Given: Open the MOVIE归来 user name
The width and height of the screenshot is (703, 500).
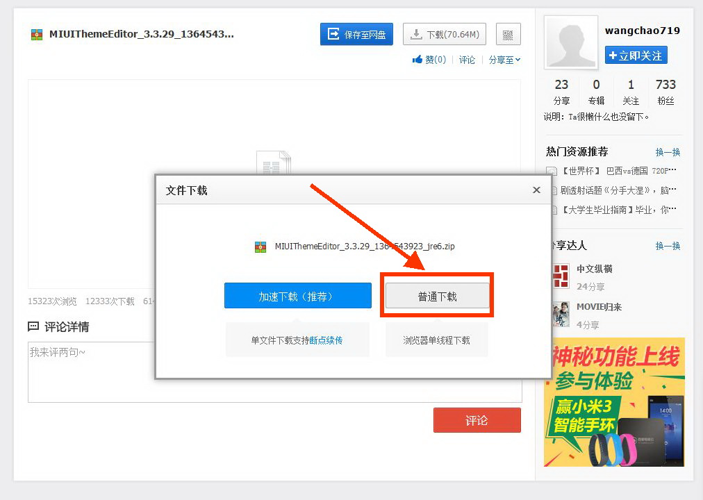Looking at the screenshot, I should [599, 307].
